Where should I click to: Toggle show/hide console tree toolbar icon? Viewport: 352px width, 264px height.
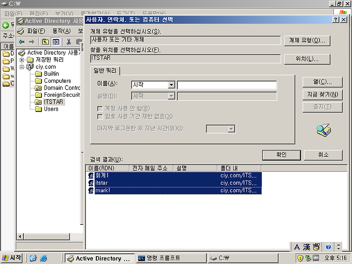click(x=56, y=42)
